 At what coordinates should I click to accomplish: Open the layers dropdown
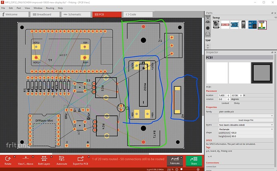(x=246, y=125)
